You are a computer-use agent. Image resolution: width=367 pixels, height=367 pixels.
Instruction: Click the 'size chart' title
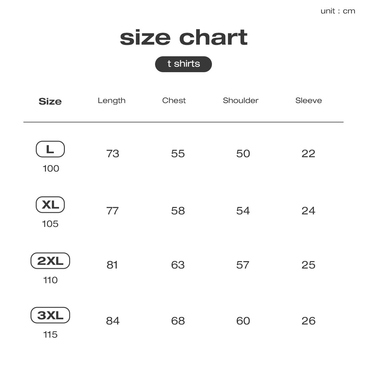tap(183, 37)
